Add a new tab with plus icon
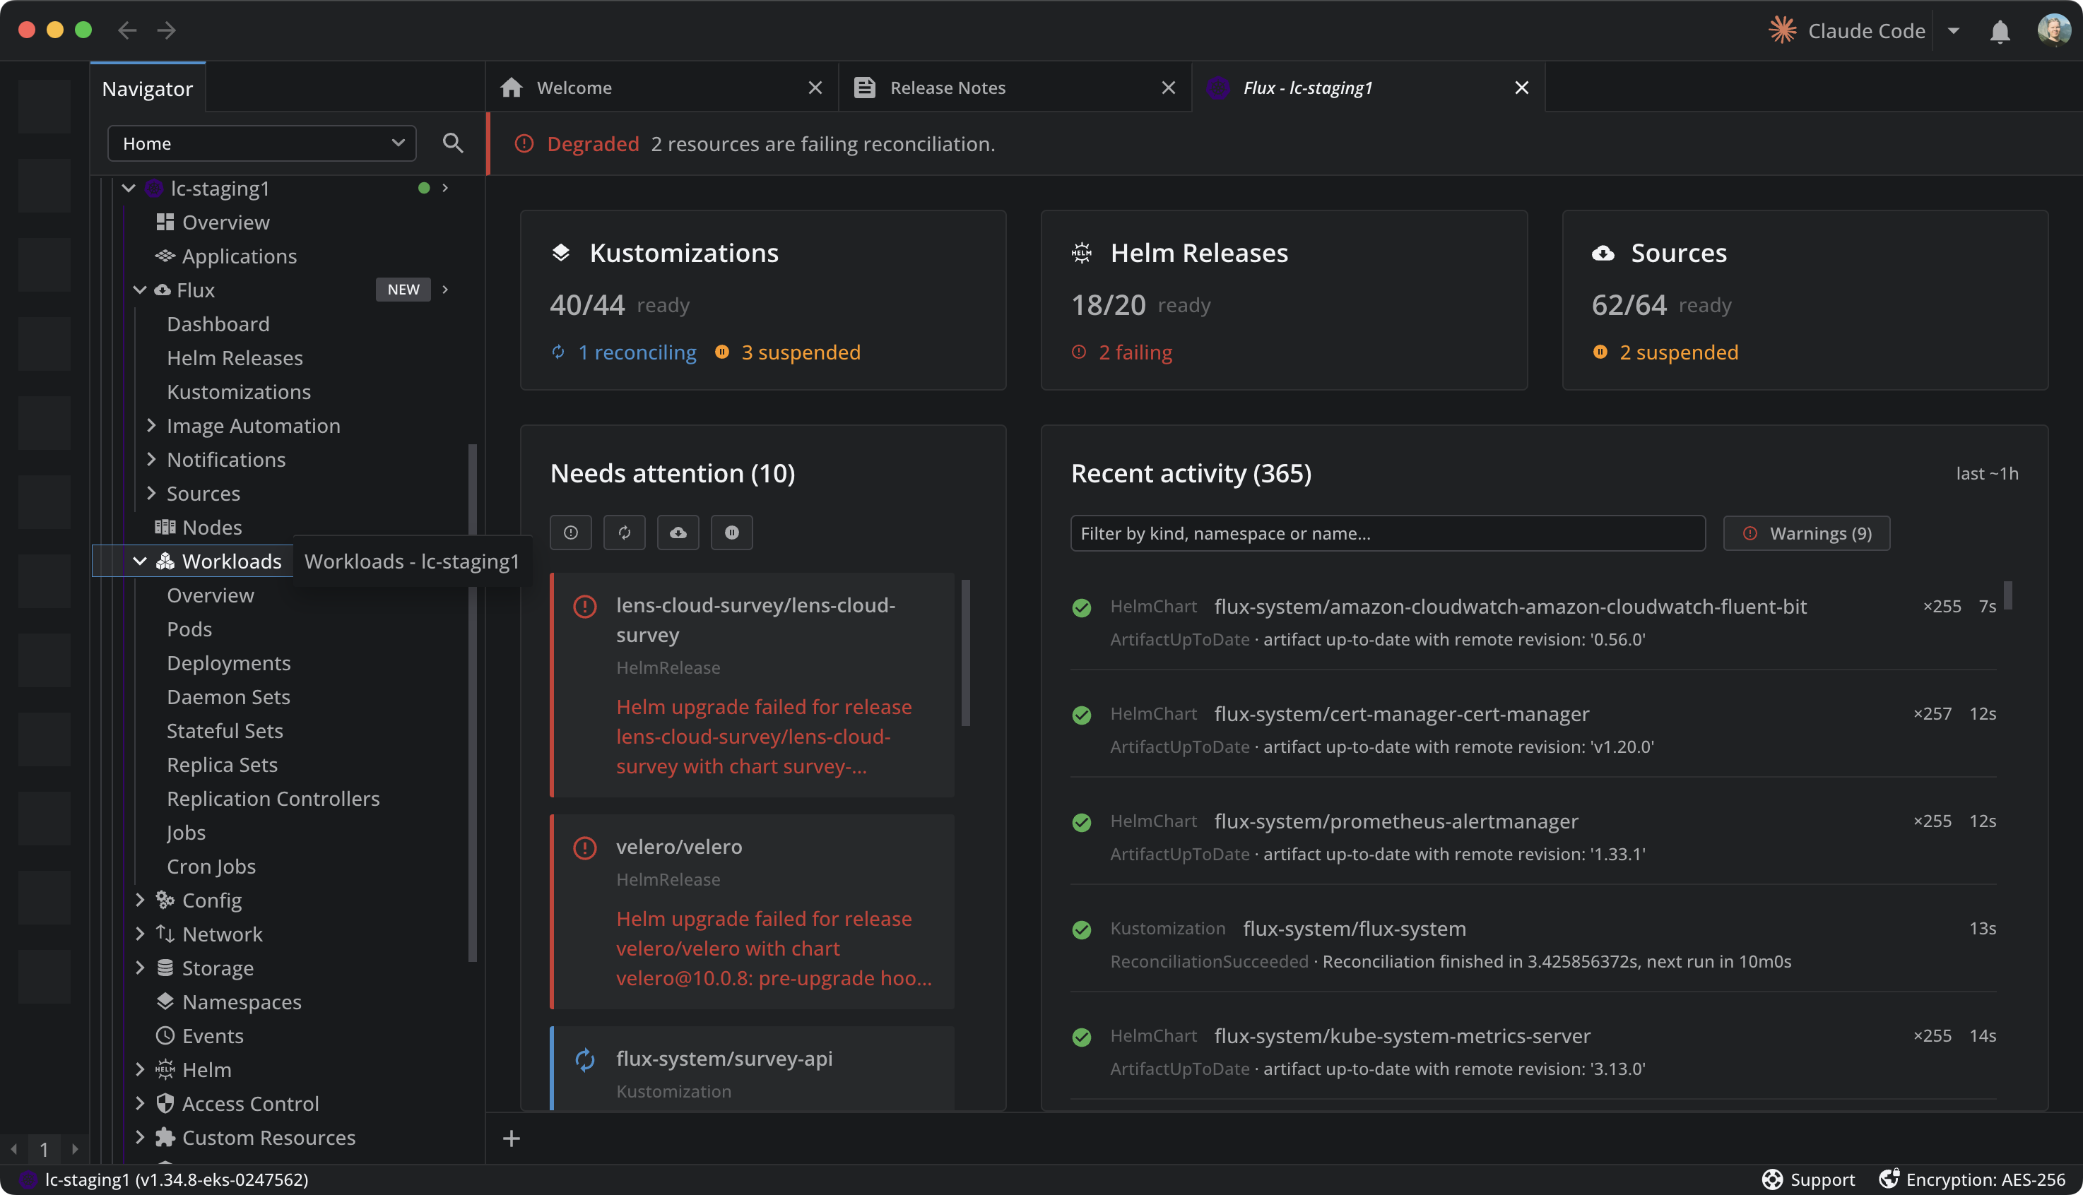 [511, 1138]
